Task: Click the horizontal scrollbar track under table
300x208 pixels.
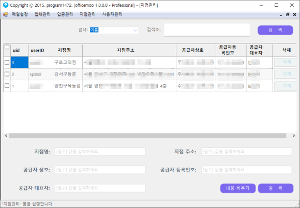Action: (x=147, y=136)
